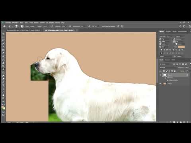Select the Quick Selection tool

[3, 43]
